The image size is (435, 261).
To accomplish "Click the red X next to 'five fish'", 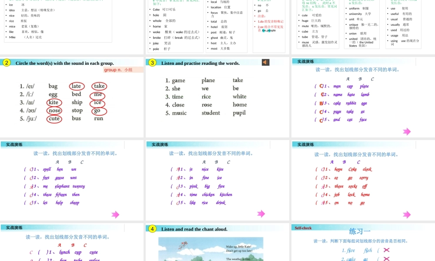I will (386, 250).
